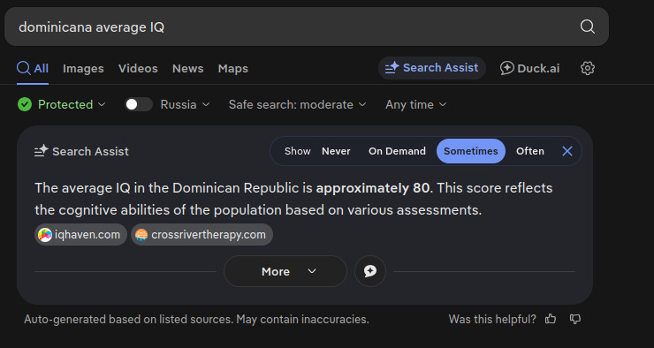Select the Sometimes show option
The image size is (654, 348).
click(x=471, y=151)
